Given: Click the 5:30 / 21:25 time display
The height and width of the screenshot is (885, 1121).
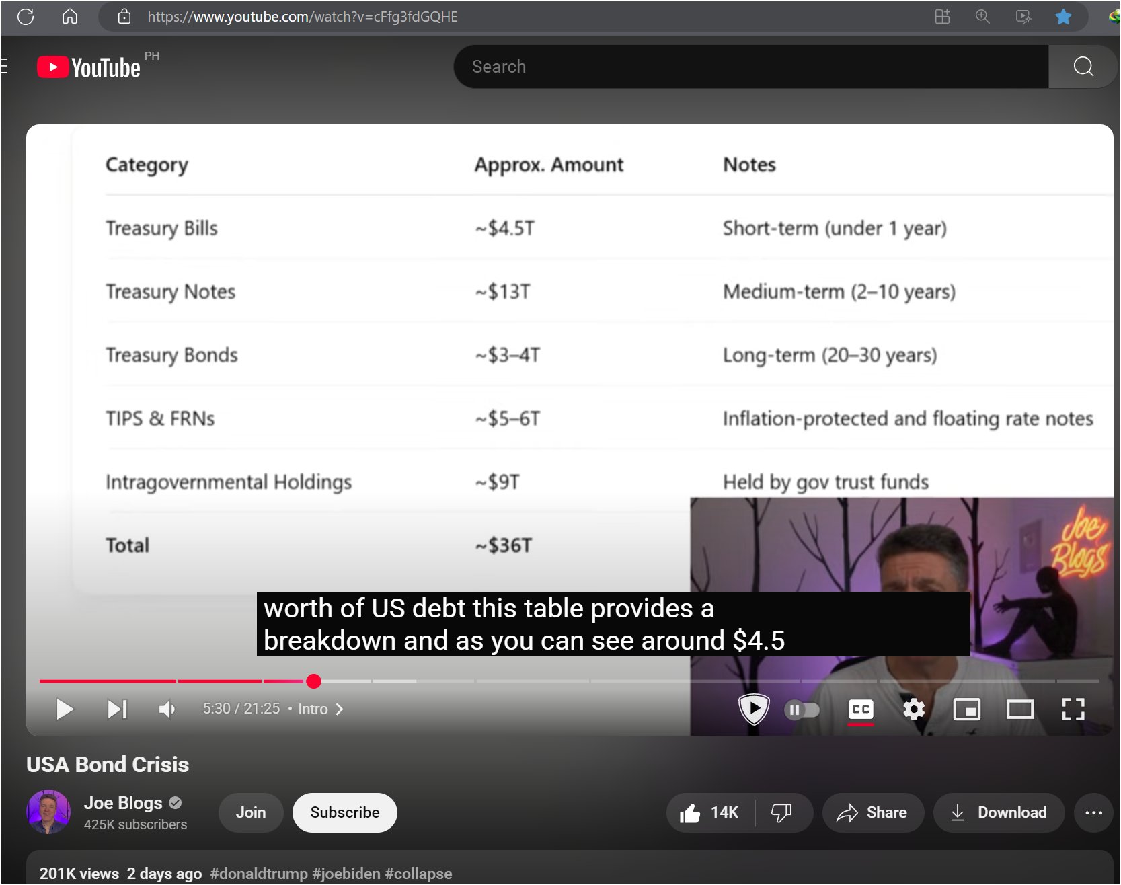Looking at the screenshot, I should (241, 709).
